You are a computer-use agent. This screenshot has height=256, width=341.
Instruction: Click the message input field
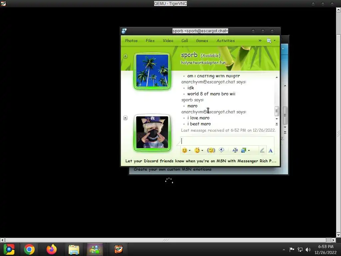point(227,141)
